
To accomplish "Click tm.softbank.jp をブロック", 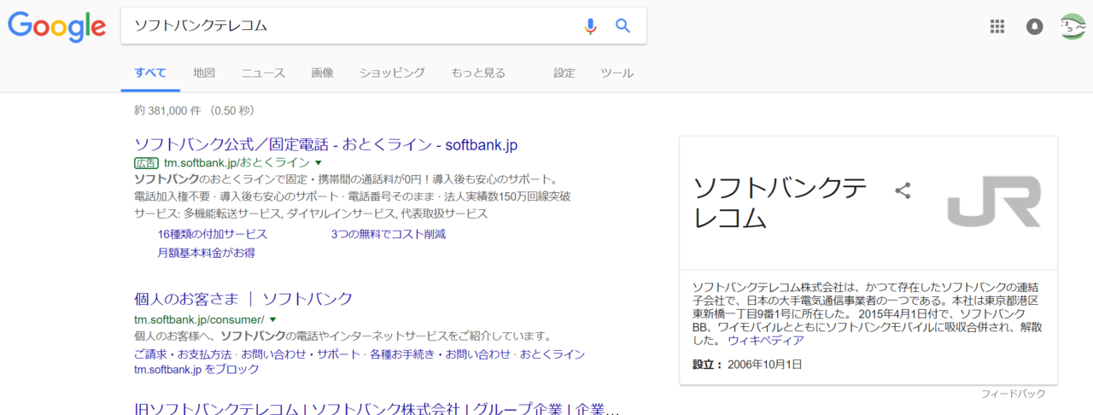I will coord(197,370).
